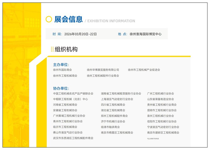210x150 pixels.
Task: Click the 协办单位 section label
Action: click(61, 88)
